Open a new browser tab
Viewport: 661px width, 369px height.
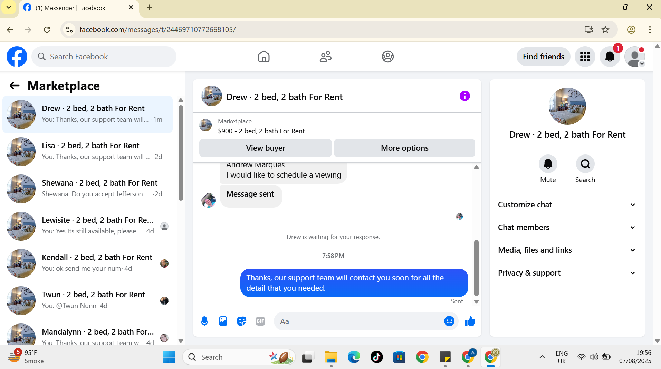pos(150,7)
